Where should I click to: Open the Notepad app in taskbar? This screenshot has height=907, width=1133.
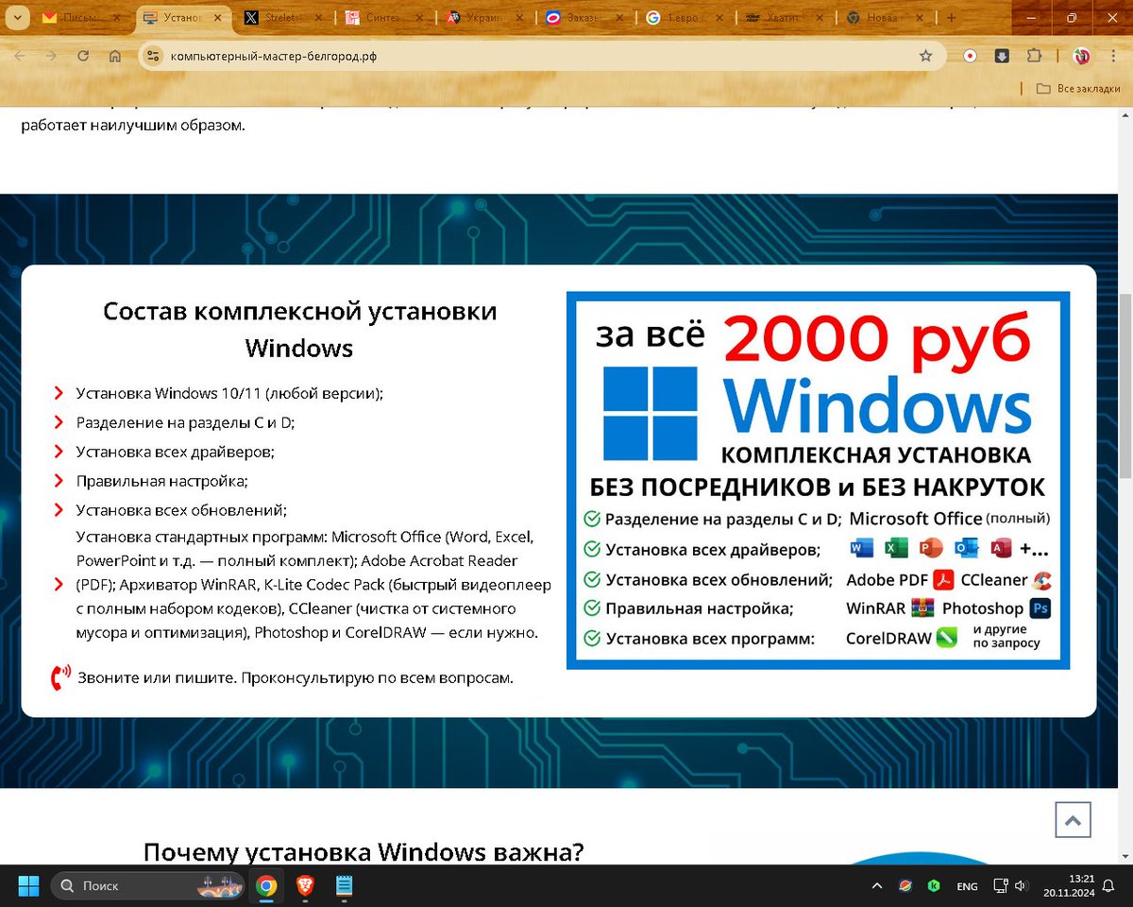(x=345, y=885)
